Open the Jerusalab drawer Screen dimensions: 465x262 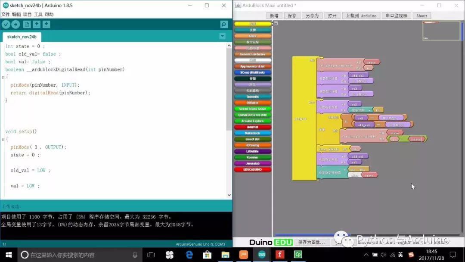[253, 163]
